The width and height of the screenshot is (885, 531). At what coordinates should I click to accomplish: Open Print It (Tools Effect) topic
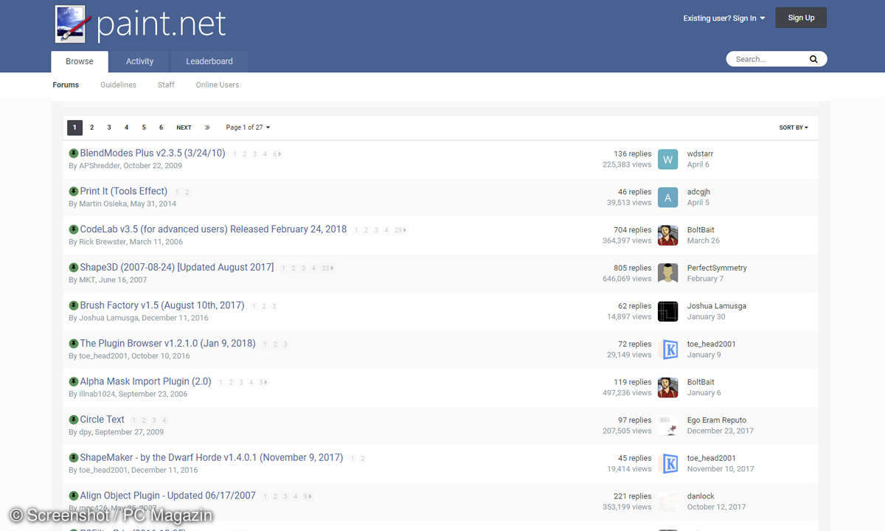(124, 191)
